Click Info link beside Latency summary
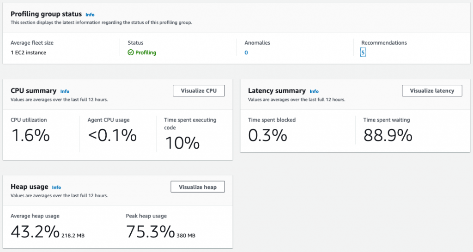473x252 pixels. 314,91
